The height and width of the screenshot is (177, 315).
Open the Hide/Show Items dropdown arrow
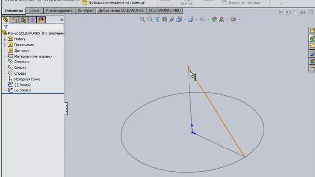tap(208, 20)
